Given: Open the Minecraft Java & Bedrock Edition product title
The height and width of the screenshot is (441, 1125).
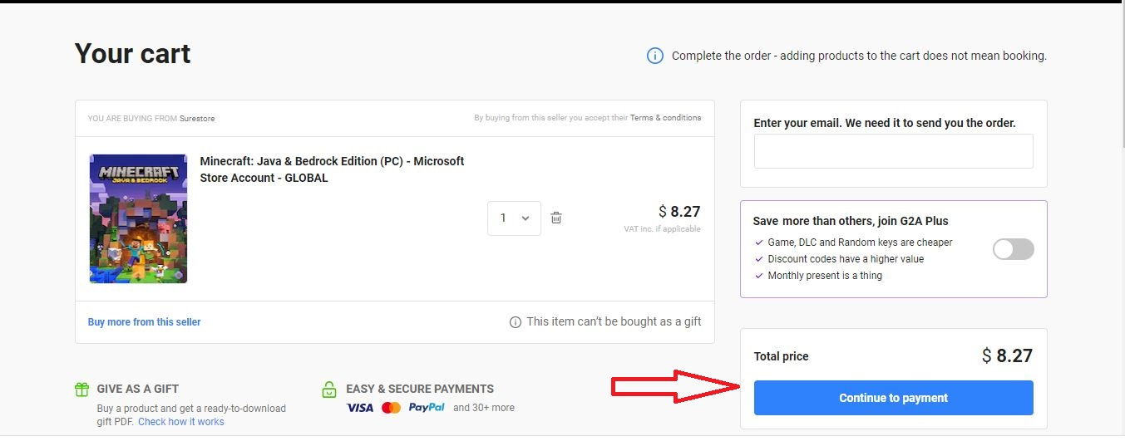Looking at the screenshot, I should (x=332, y=169).
